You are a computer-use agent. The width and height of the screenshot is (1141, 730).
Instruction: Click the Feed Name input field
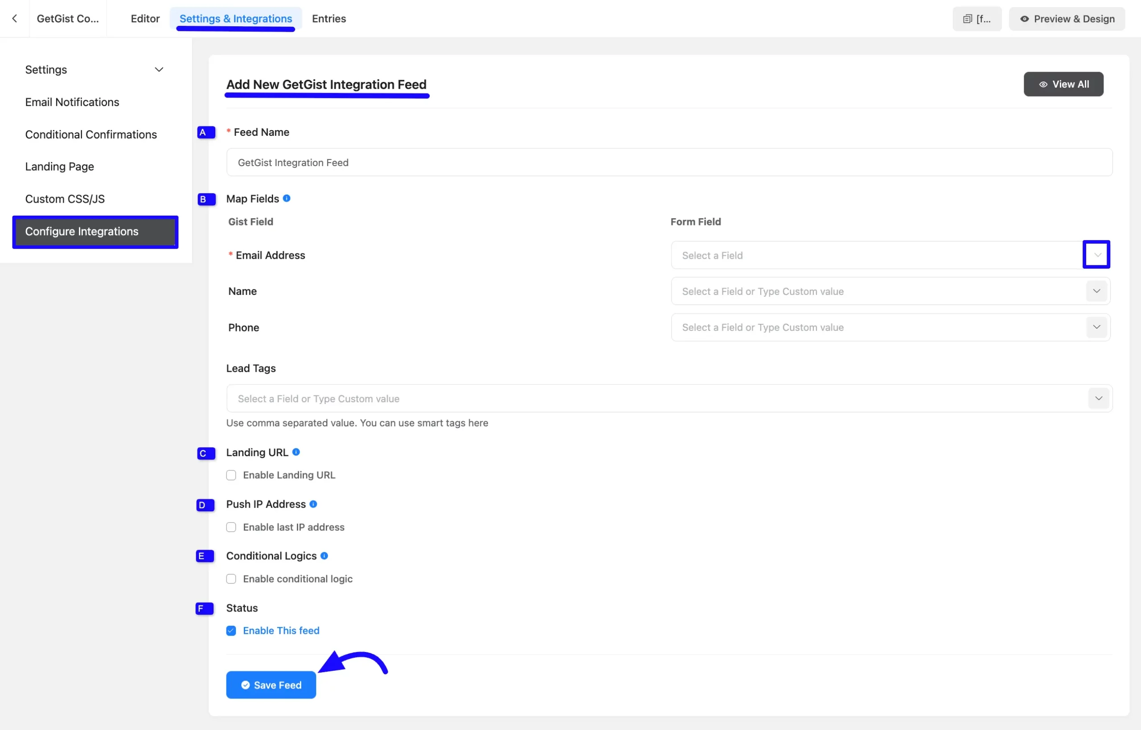coord(669,163)
